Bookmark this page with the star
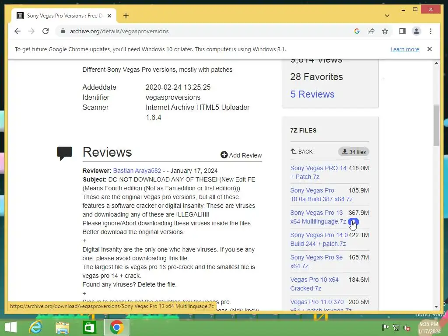 pos(385,31)
